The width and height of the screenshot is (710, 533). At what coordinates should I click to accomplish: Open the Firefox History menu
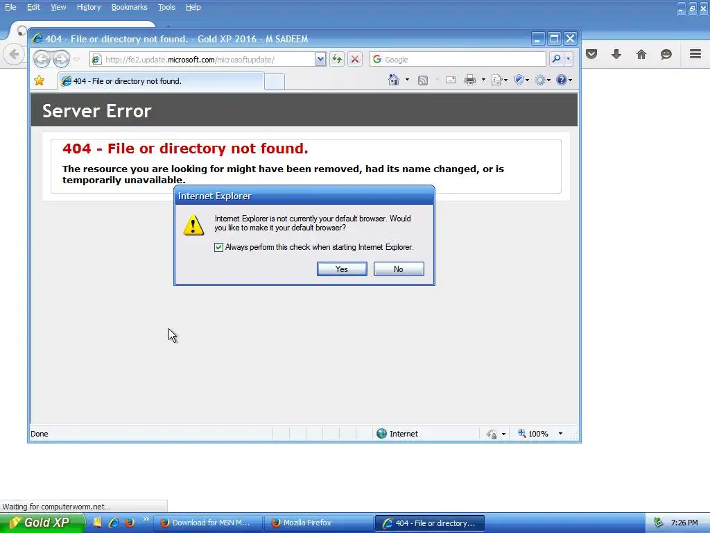click(89, 7)
